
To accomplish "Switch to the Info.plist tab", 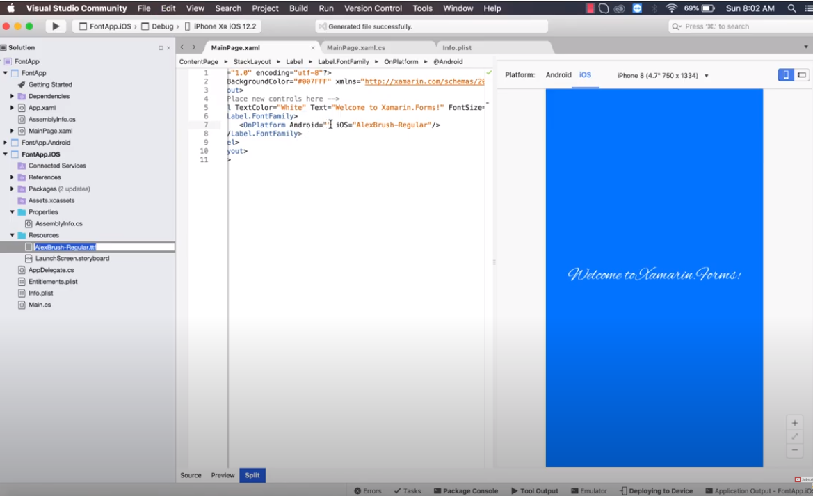I will click(457, 48).
